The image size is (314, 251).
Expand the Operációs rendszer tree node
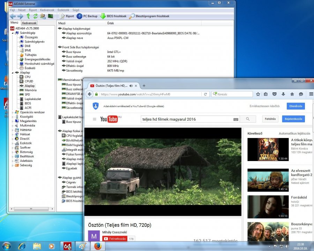pyautogui.click(x=13, y=112)
